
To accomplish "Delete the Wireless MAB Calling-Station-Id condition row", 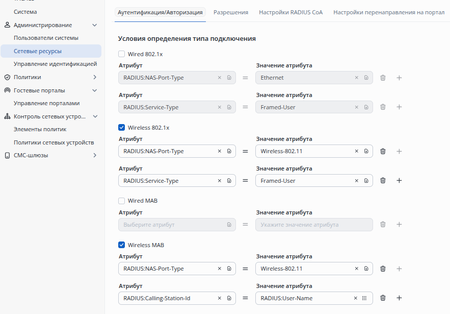I will (383, 298).
